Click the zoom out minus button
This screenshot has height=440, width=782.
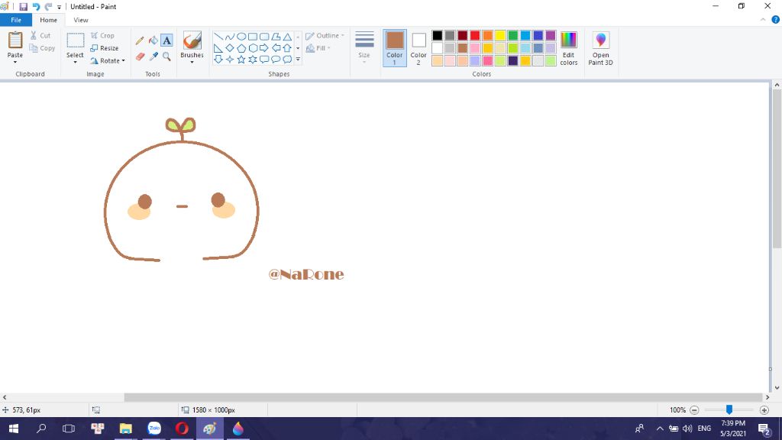694,410
